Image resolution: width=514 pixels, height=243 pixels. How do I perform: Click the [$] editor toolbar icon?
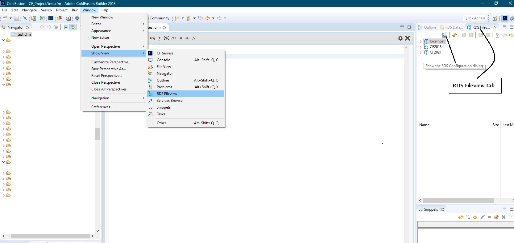click(167, 38)
